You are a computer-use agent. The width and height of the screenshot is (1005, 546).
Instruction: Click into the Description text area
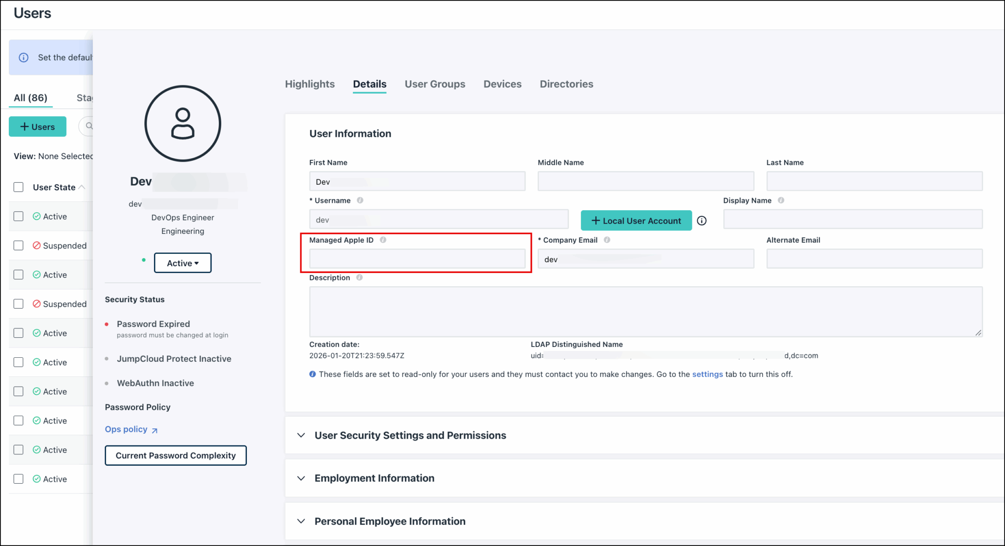click(646, 312)
